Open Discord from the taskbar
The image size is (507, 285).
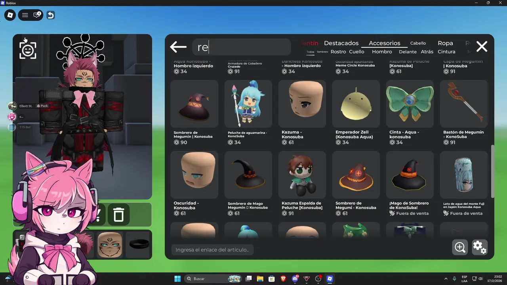coord(295,279)
